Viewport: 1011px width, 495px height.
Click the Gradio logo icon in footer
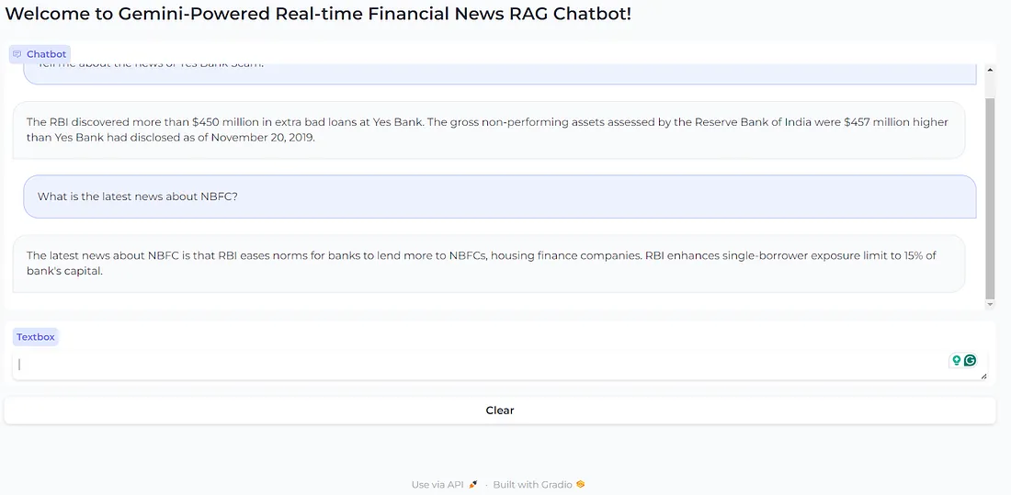point(580,484)
